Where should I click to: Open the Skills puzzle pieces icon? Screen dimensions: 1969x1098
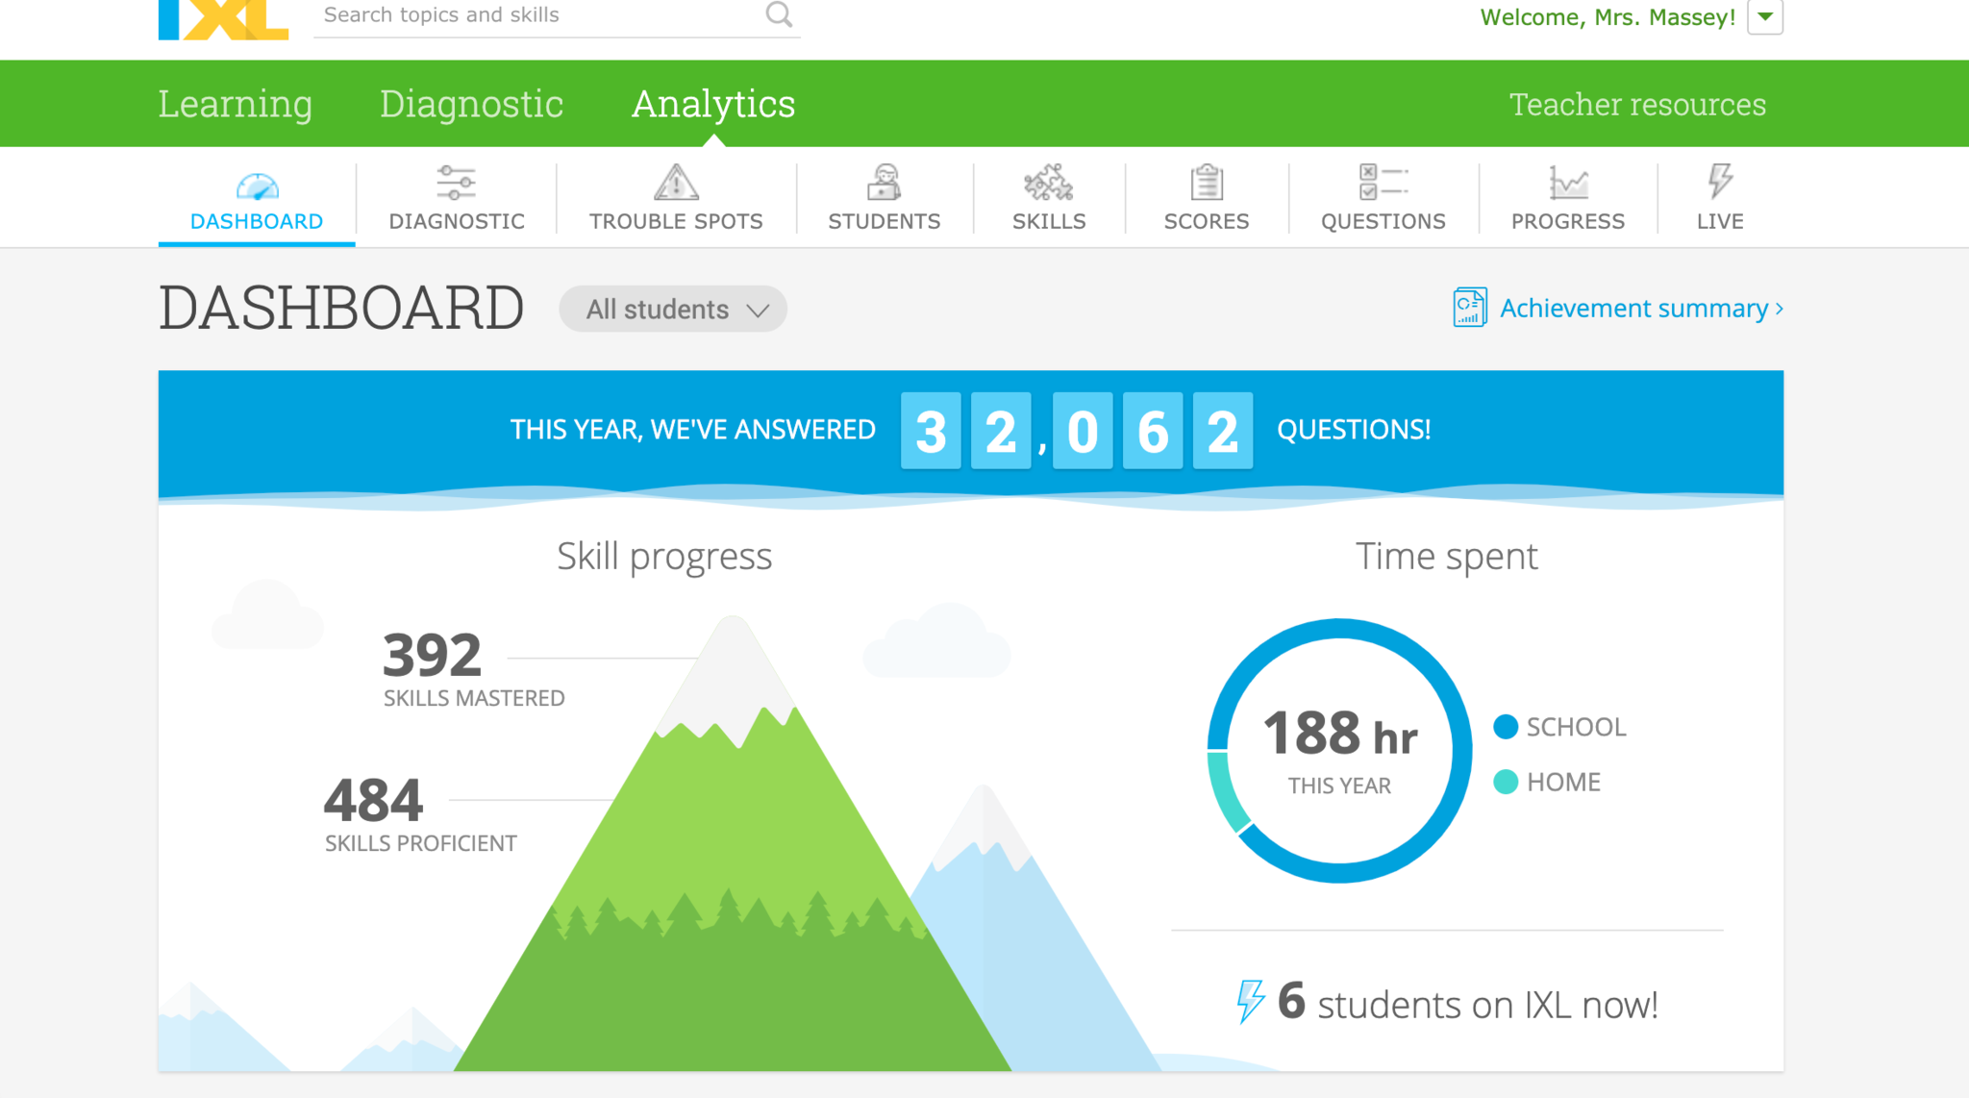click(x=1048, y=182)
